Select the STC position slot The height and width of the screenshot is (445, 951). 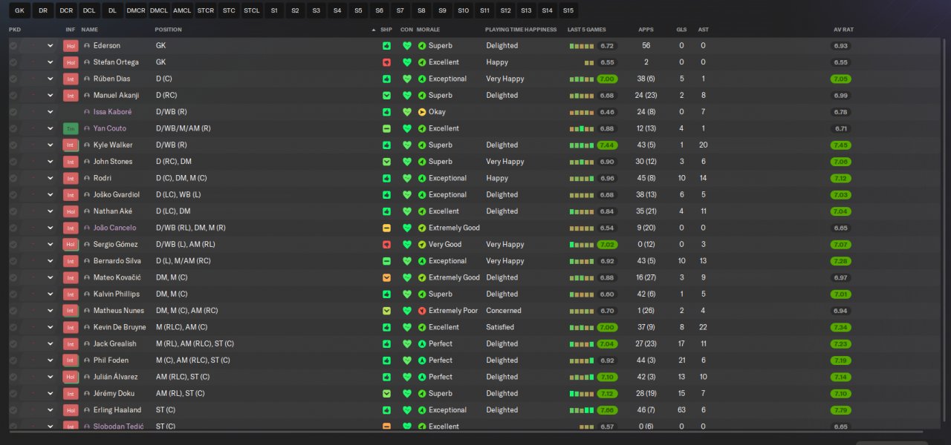pyautogui.click(x=229, y=11)
